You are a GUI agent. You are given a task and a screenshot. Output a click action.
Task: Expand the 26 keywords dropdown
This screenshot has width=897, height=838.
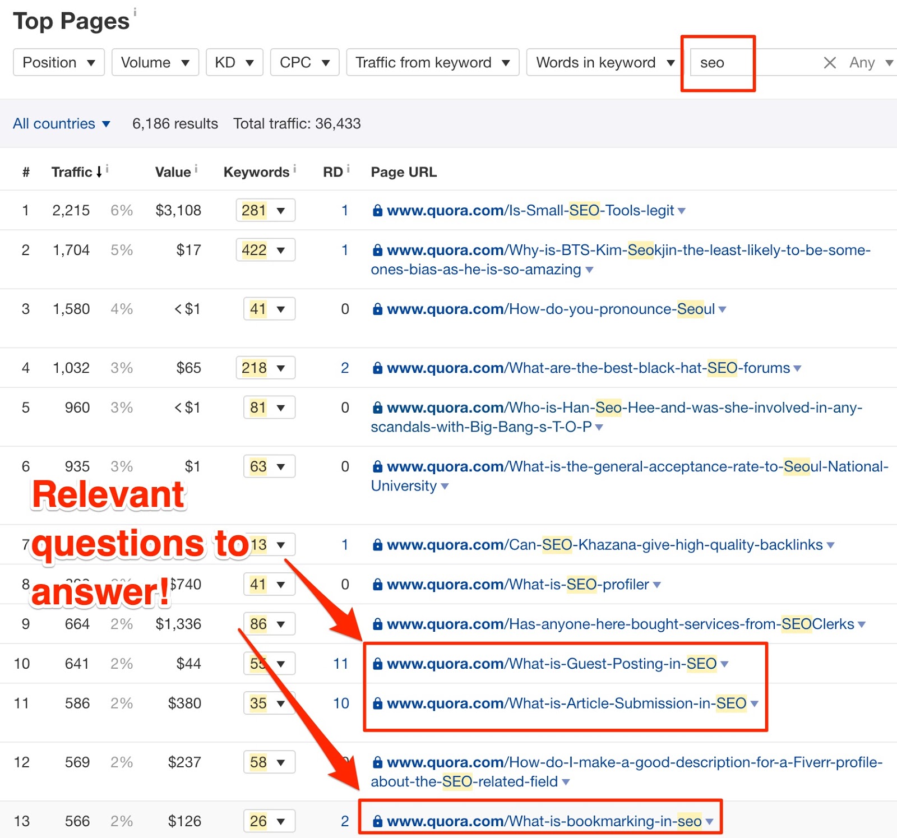point(269,821)
